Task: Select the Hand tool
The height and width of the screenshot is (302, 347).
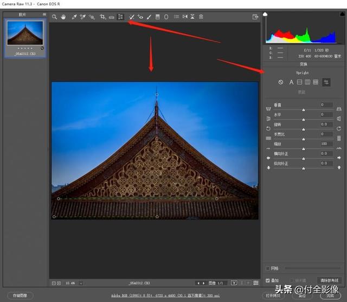Action: pos(63,17)
